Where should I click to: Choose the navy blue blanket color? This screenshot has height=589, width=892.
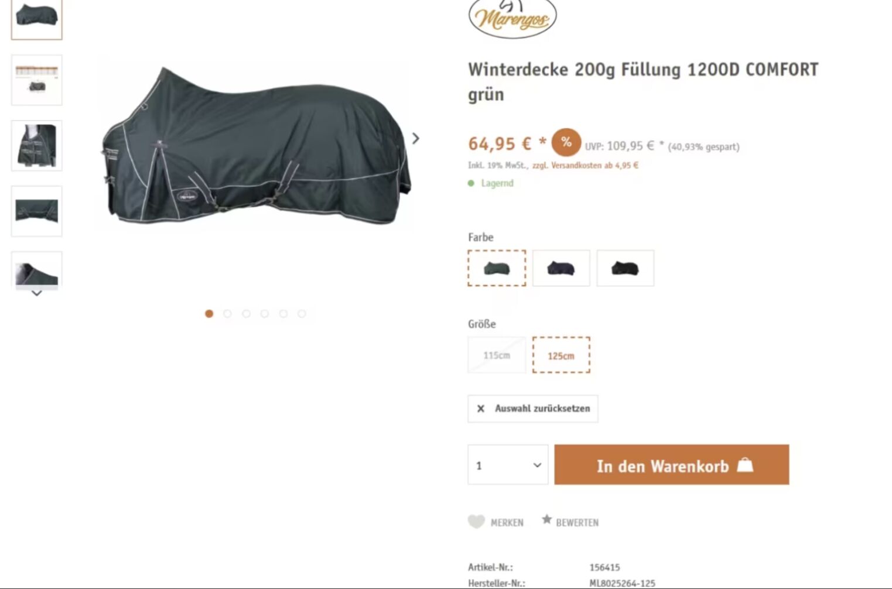(x=561, y=268)
